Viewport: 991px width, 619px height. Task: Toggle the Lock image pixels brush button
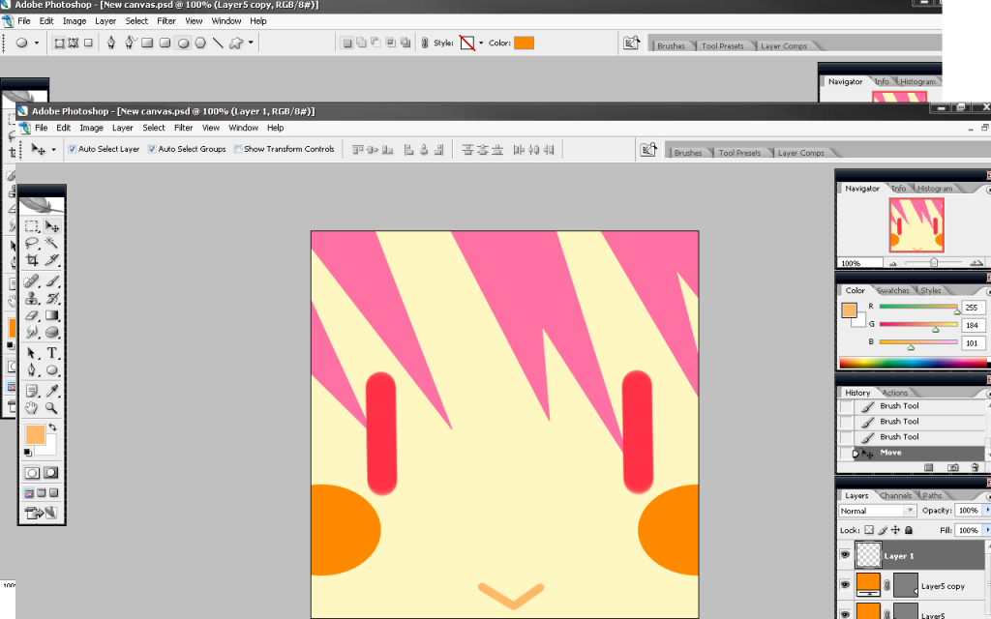pos(883,530)
